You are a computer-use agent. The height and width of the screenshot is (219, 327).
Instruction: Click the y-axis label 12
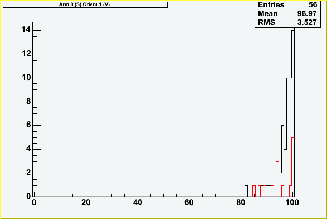pyautogui.click(x=26, y=54)
